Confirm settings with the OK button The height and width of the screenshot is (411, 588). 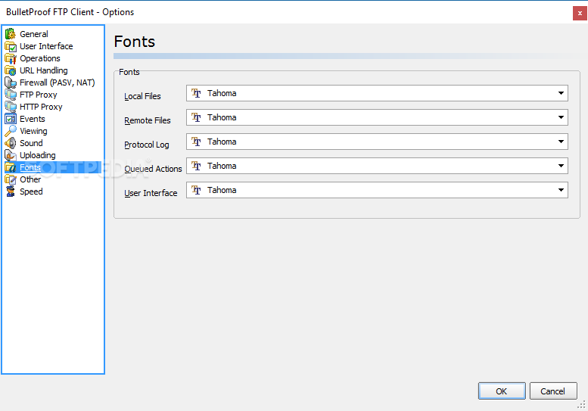(502, 391)
